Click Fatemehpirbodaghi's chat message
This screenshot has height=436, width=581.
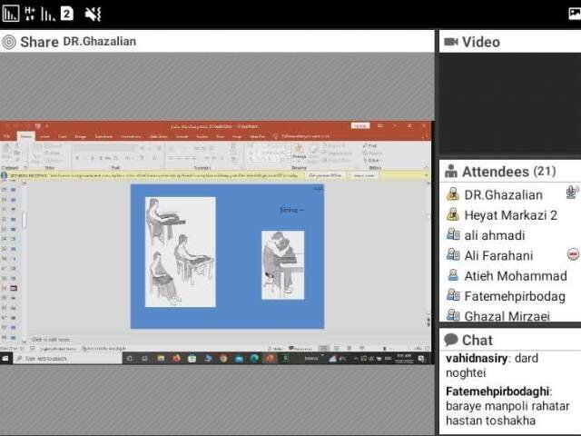pyautogui.click(x=503, y=406)
